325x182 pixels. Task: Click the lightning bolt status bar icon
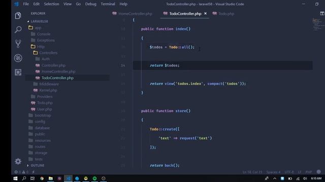(33, 172)
